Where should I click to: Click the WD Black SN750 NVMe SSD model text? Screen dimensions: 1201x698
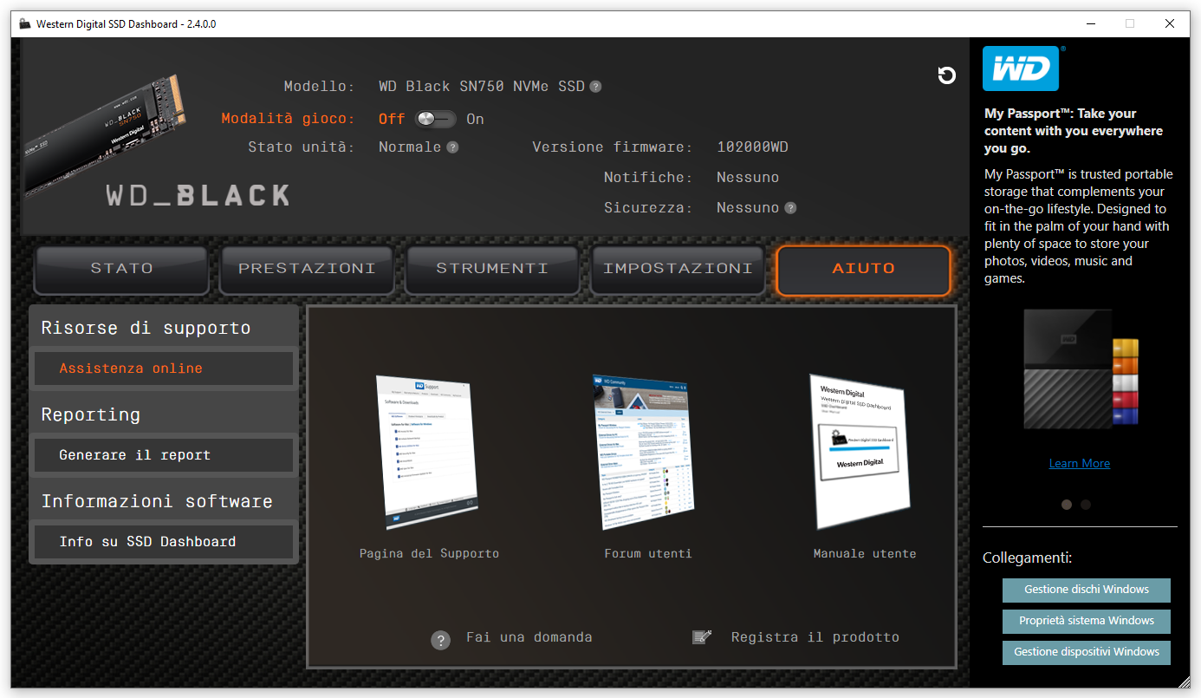482,87
